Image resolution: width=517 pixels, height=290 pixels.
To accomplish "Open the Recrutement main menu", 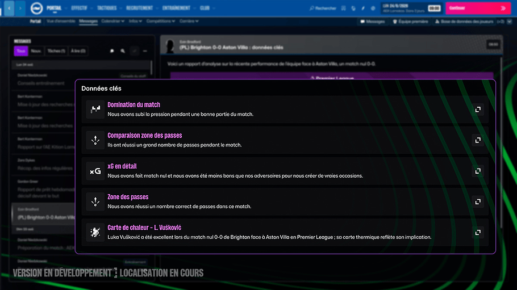I will click(139, 8).
